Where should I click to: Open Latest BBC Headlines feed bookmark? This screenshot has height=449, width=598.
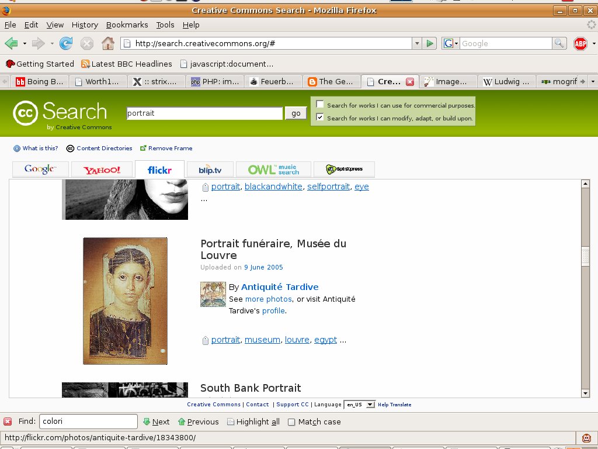(127, 64)
